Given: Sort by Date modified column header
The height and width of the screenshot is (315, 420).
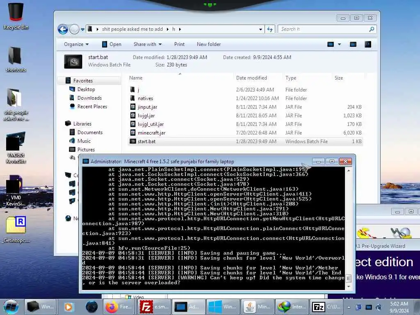Looking at the screenshot, I should pyautogui.click(x=251, y=78).
